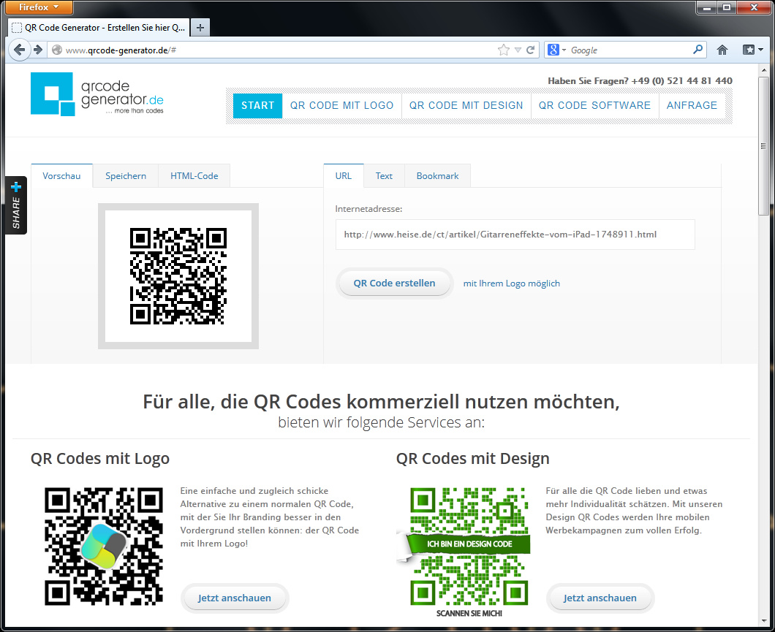Image resolution: width=775 pixels, height=632 pixels.
Task: Reload the page using refresh icon
Action: coord(531,50)
